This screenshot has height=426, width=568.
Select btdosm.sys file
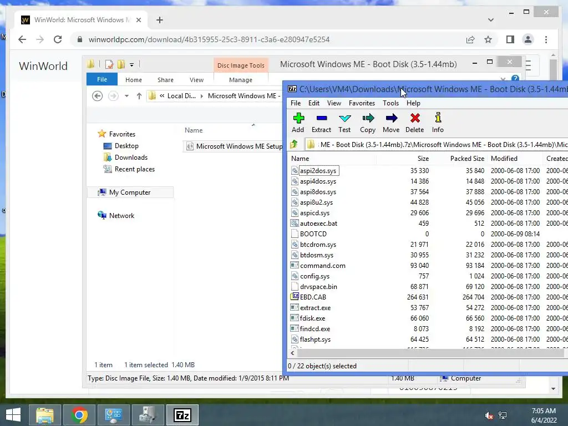(x=317, y=255)
